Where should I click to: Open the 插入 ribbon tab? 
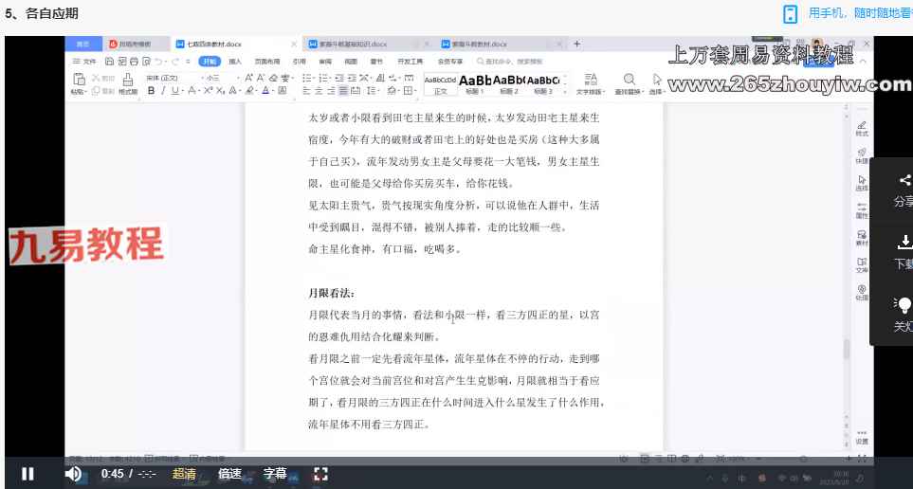[235, 61]
